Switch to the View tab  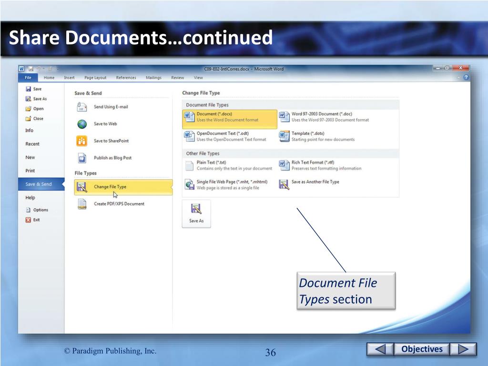point(198,78)
